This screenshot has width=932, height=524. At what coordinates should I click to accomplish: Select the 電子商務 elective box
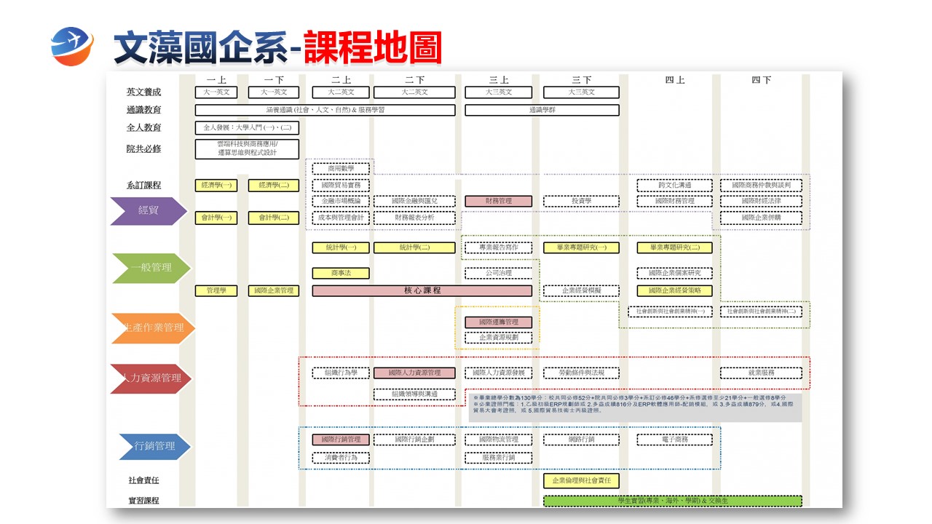[x=674, y=440]
